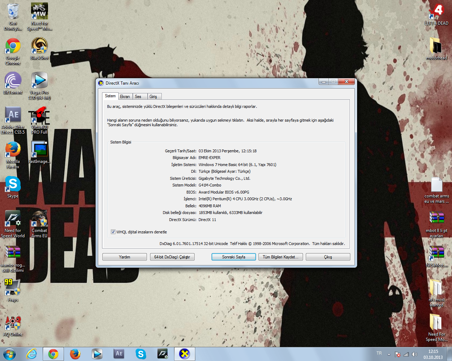Click Intel(R) Pentium(R) 4 CPU processor text
This screenshot has height=361, width=452.
[245, 199]
